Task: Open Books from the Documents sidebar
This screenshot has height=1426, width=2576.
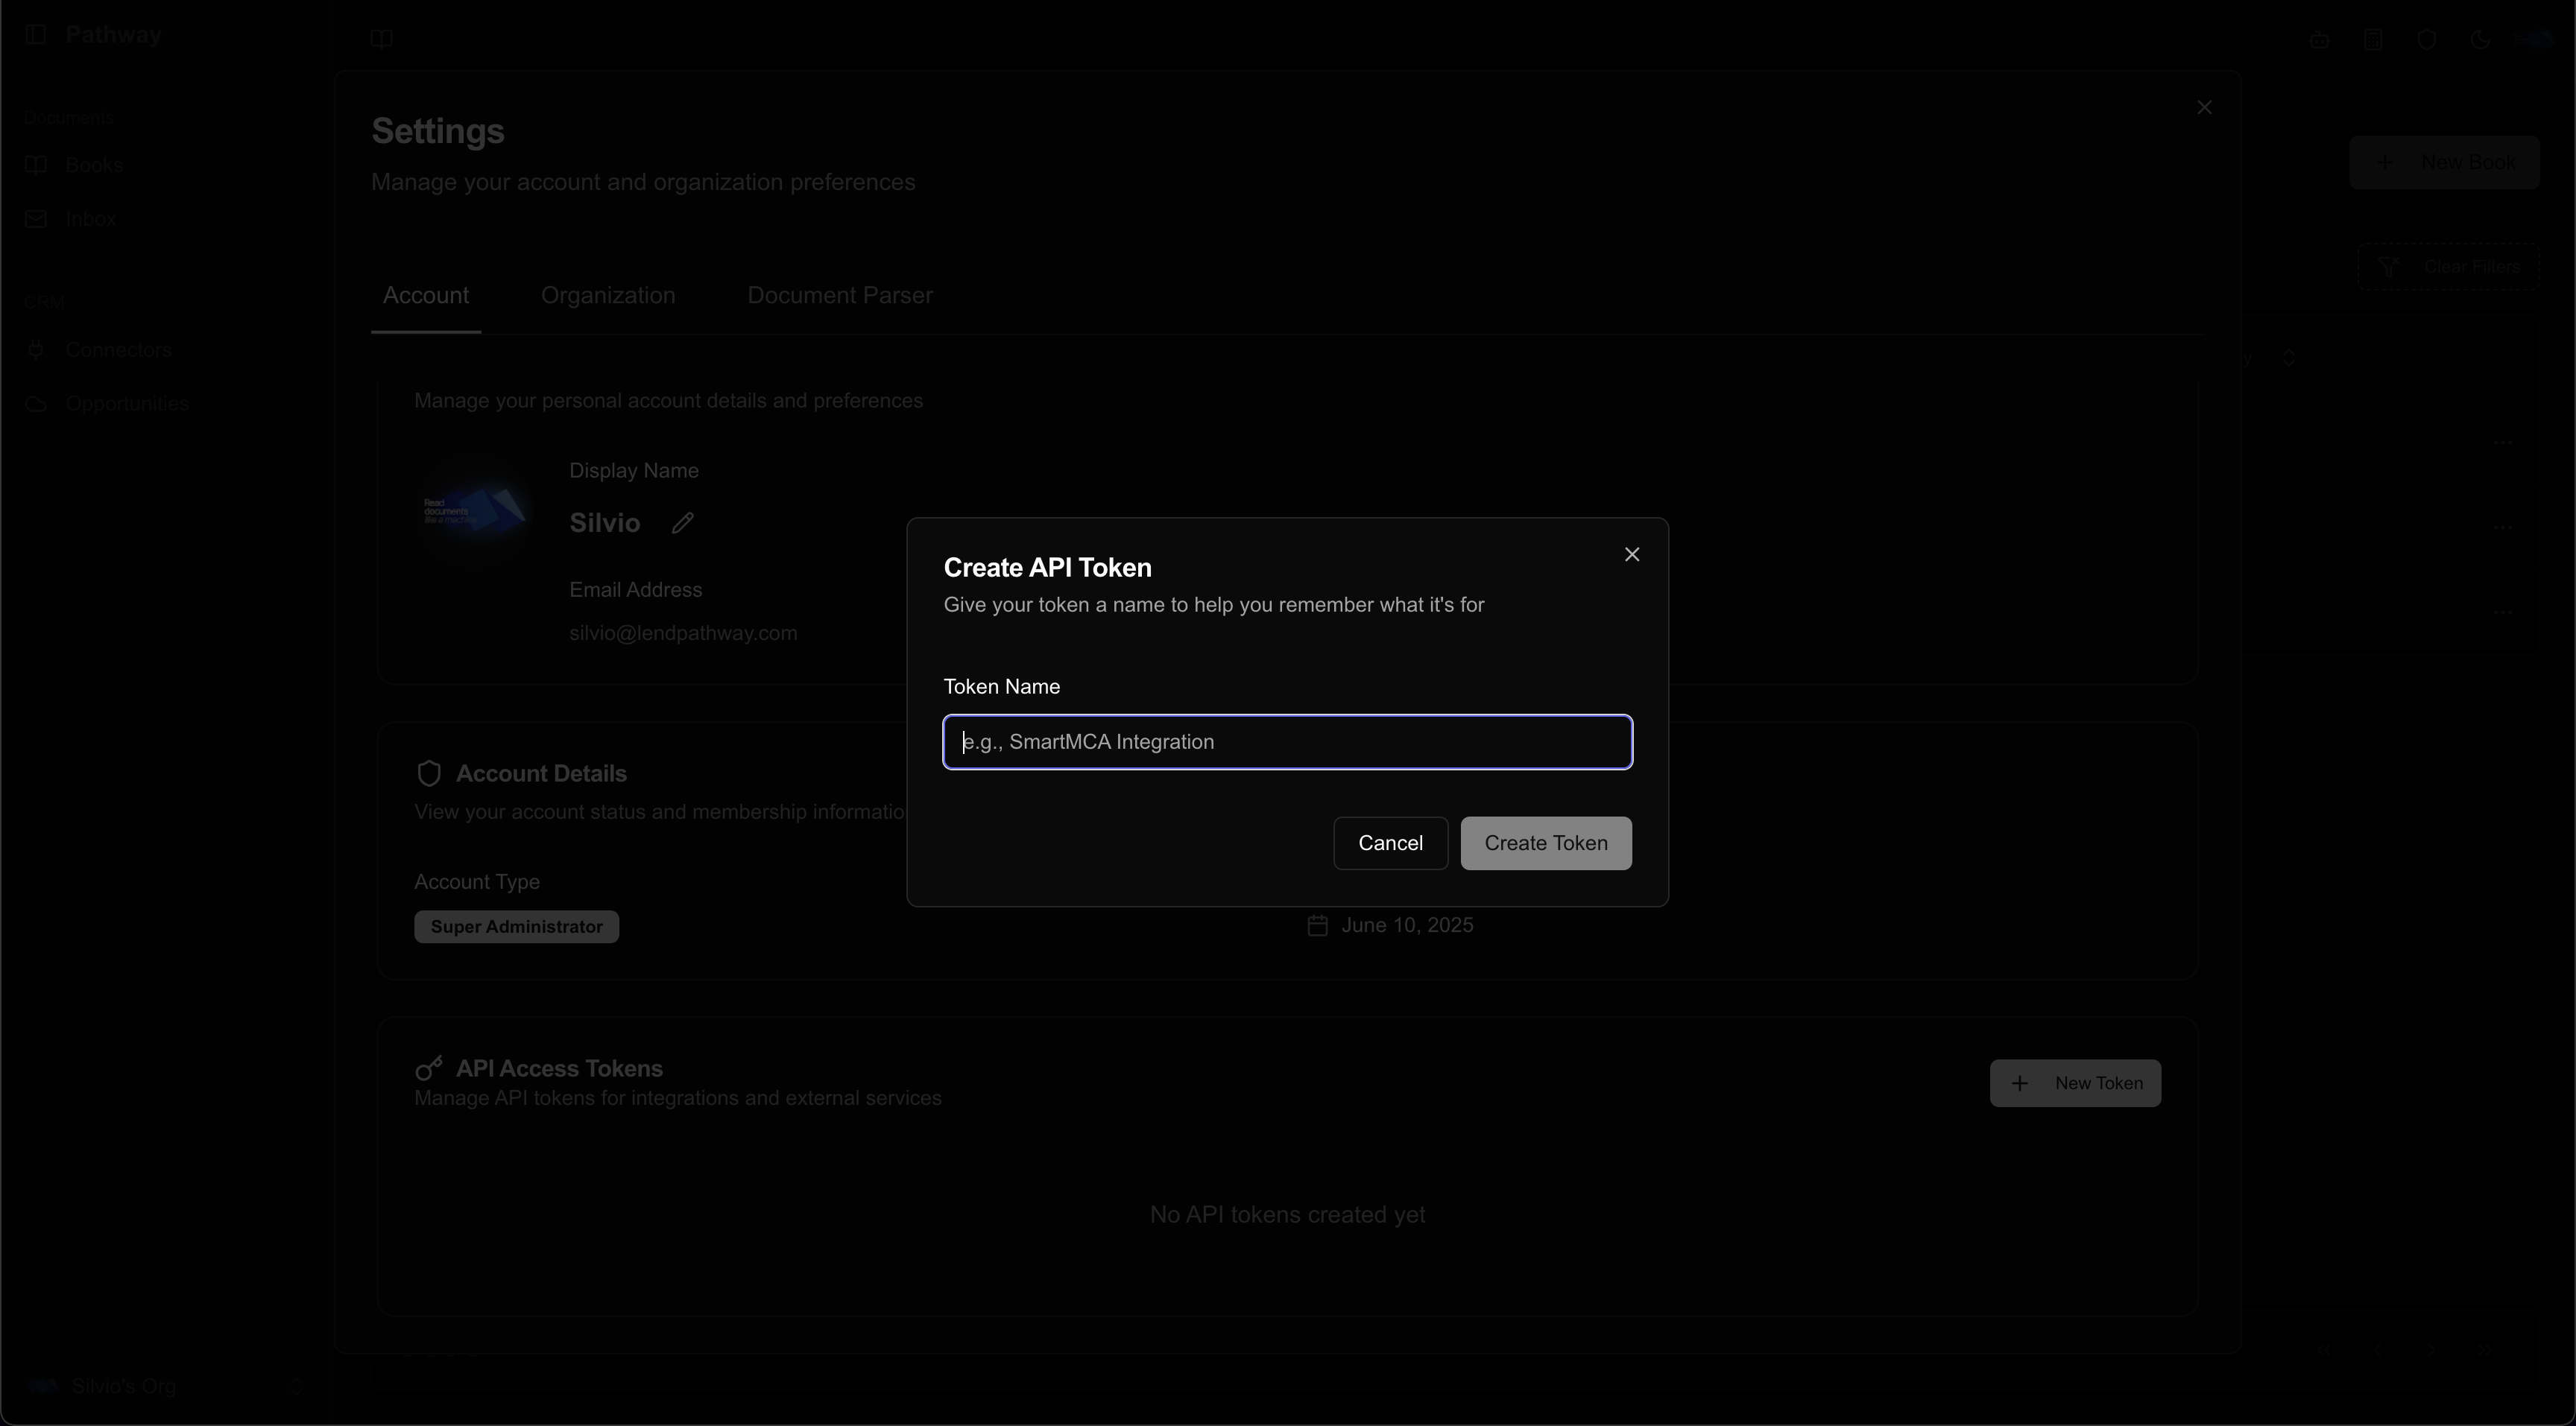Action: pos(94,165)
